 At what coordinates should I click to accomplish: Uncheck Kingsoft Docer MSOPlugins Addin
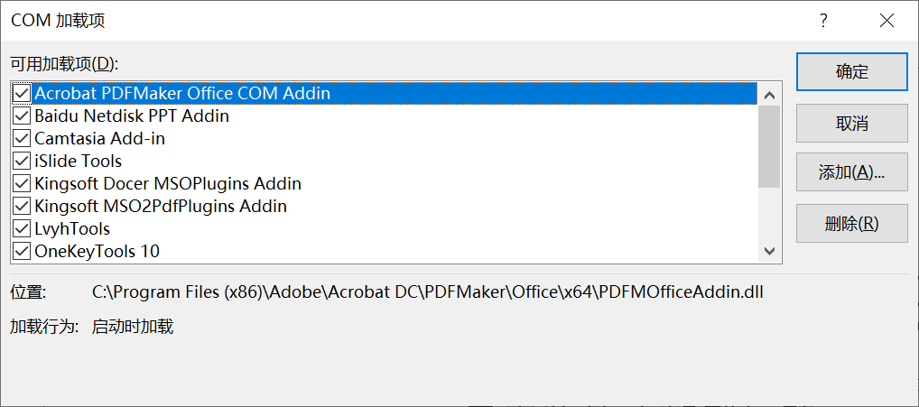coord(22,184)
